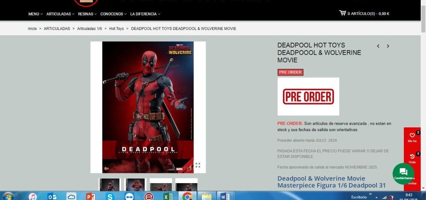
Task: Click 'Deadpool & Wolverine Movie Masterpiece' heading
Action: (x=331, y=182)
